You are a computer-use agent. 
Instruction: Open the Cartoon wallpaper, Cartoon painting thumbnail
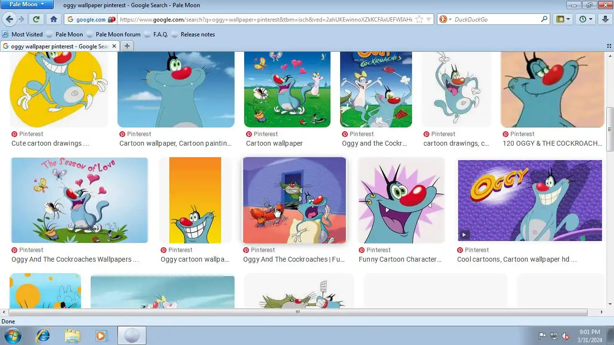176,90
